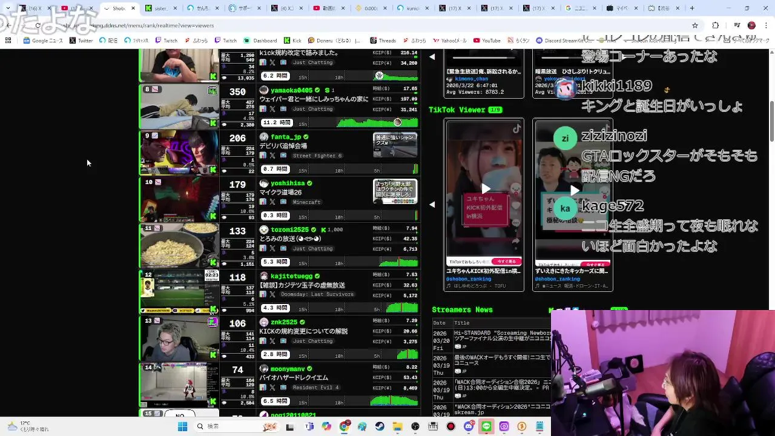The image size is (775, 436).
Task: Open the X icon in yamaoka0405's row
Action: (x=272, y=109)
